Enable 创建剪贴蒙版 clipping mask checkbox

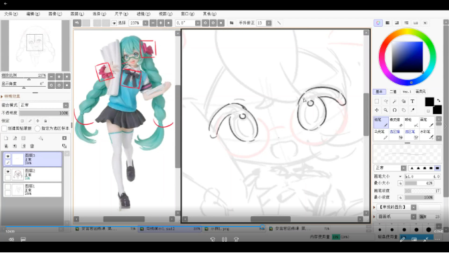pyautogui.click(x=4, y=129)
